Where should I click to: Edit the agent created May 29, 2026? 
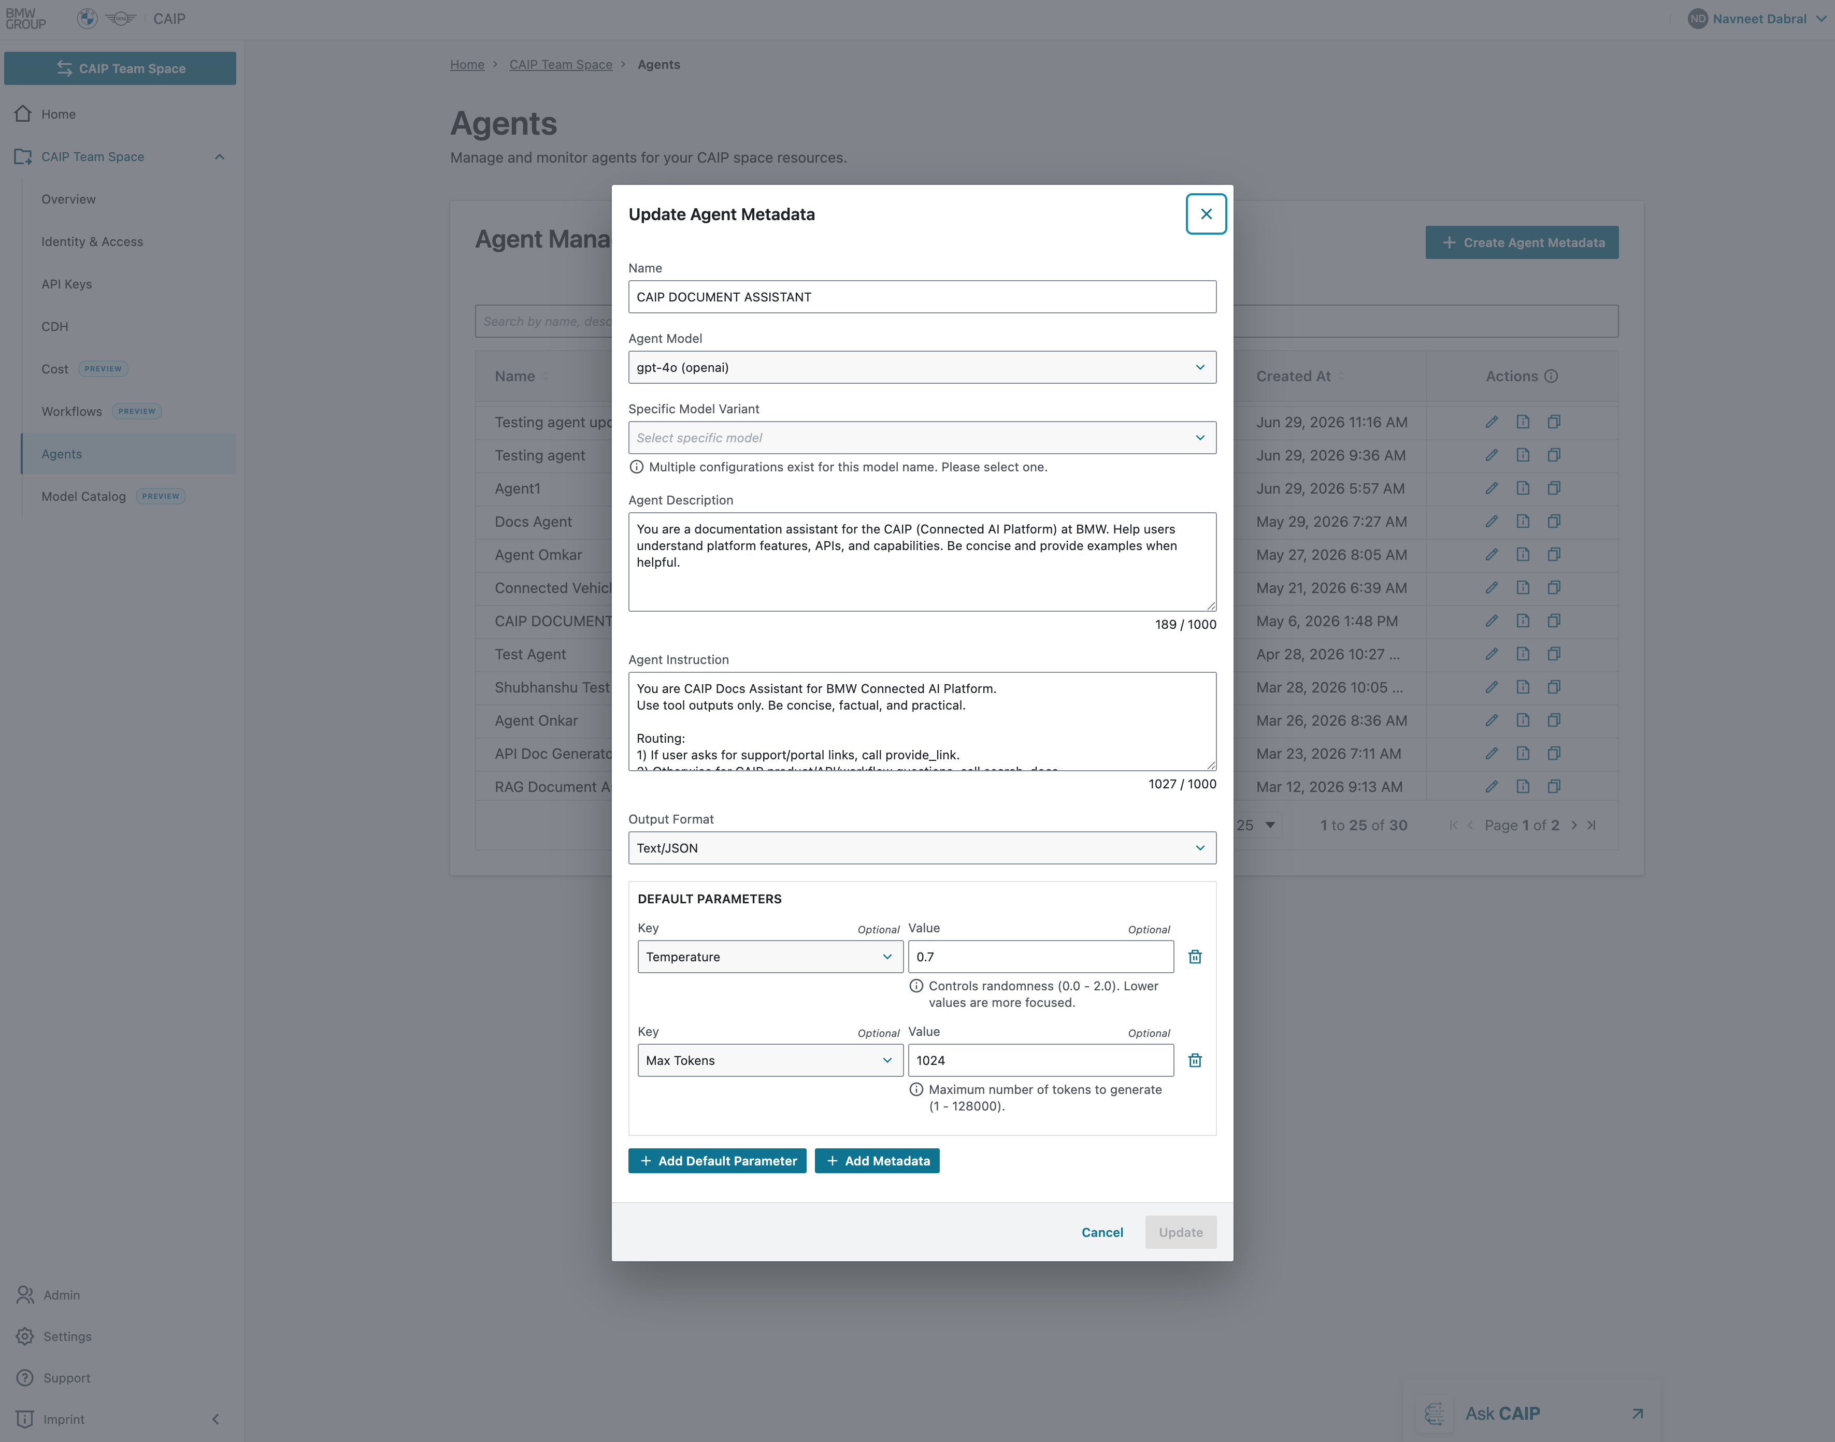[x=1492, y=522]
